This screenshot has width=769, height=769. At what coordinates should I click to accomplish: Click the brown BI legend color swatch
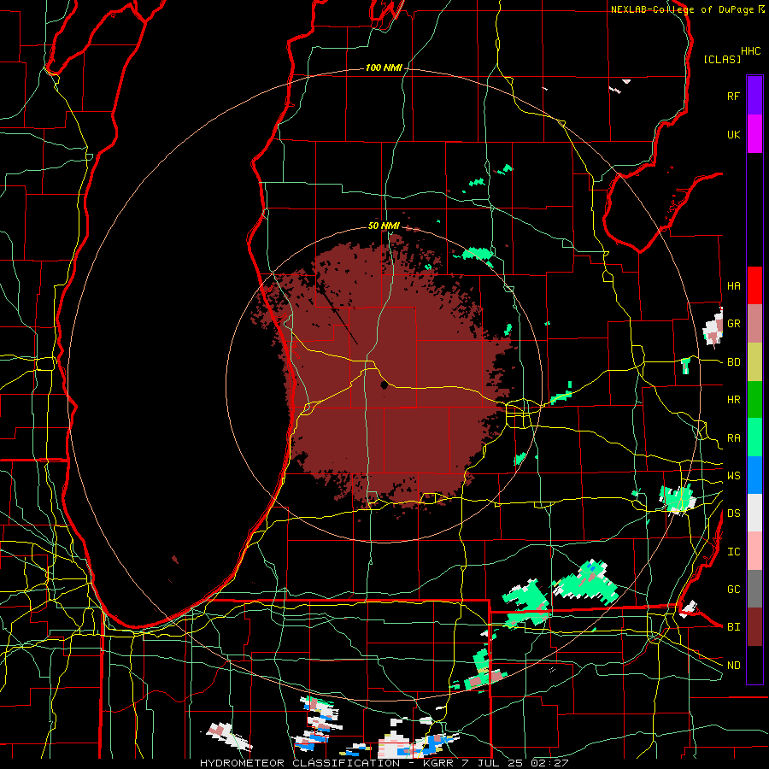point(754,627)
